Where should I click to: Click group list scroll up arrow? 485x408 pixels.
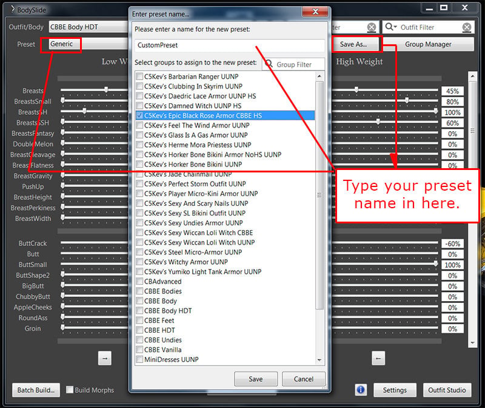tap(319, 76)
